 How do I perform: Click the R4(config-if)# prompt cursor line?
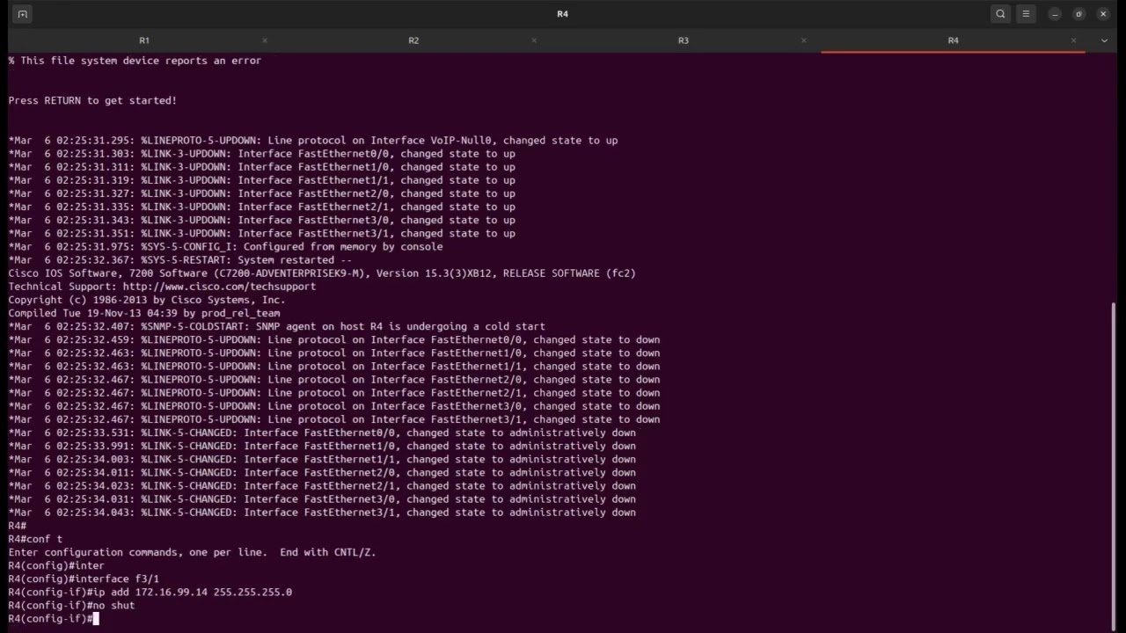click(53, 619)
